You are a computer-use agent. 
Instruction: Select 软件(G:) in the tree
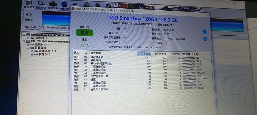45,54
